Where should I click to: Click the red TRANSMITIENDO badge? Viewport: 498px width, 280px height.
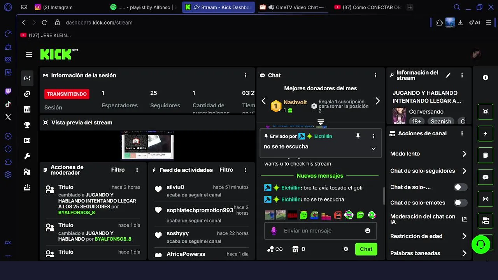[x=67, y=94]
